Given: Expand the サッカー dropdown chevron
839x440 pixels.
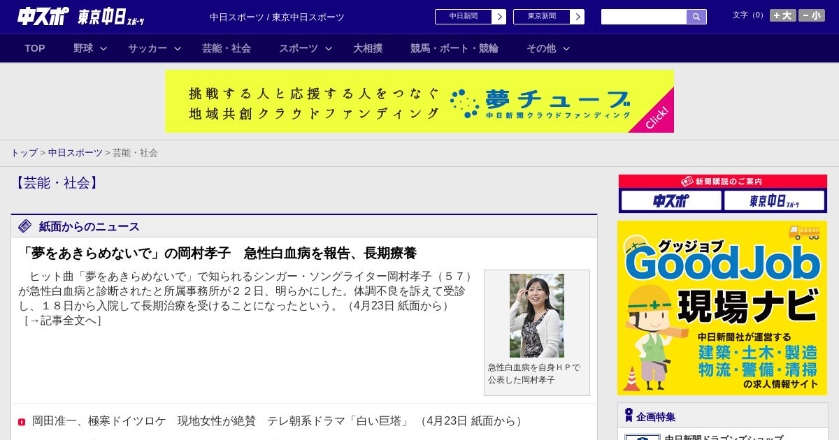Looking at the screenshot, I should [x=178, y=48].
